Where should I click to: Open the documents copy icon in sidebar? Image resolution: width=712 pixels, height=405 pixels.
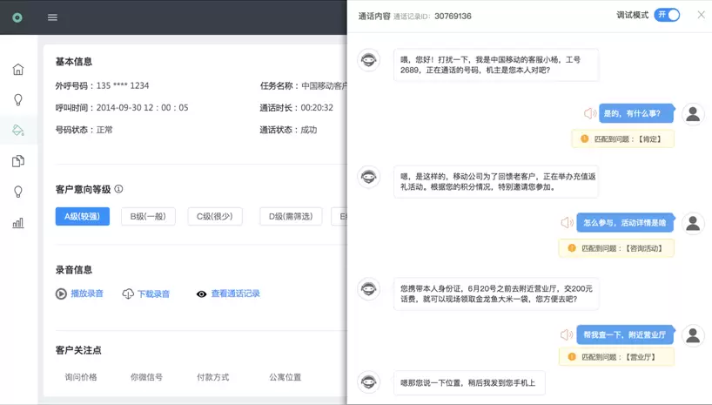tap(18, 161)
